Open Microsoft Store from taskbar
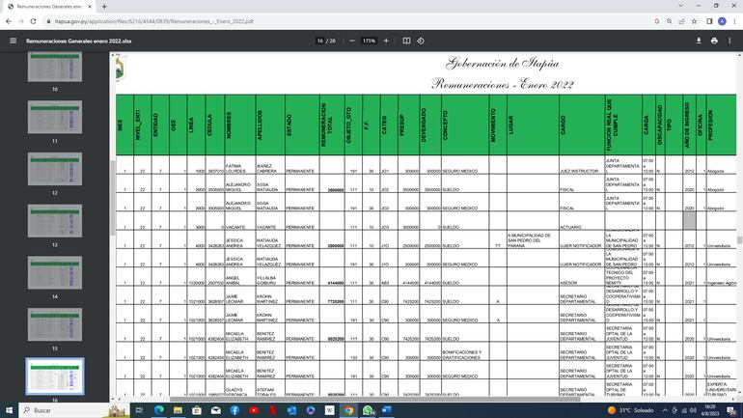This screenshot has width=743, height=418. click(197, 410)
